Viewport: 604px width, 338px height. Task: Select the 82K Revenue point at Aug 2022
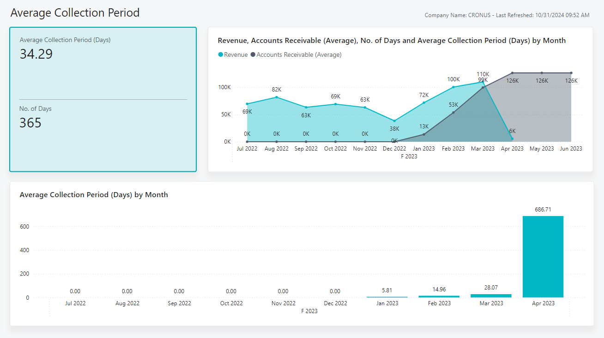pos(276,97)
